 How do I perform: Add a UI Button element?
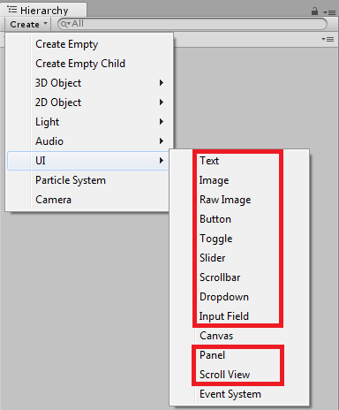215,219
